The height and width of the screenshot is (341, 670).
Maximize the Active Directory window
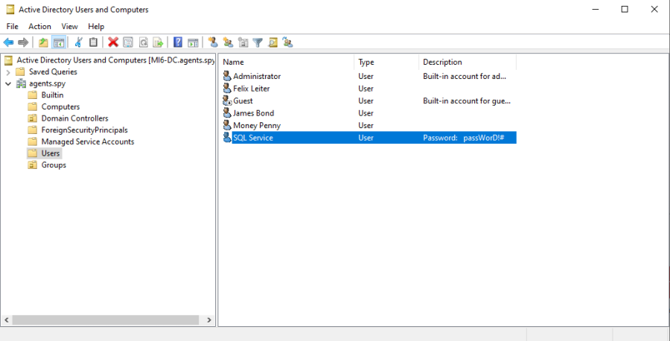pyautogui.click(x=625, y=10)
